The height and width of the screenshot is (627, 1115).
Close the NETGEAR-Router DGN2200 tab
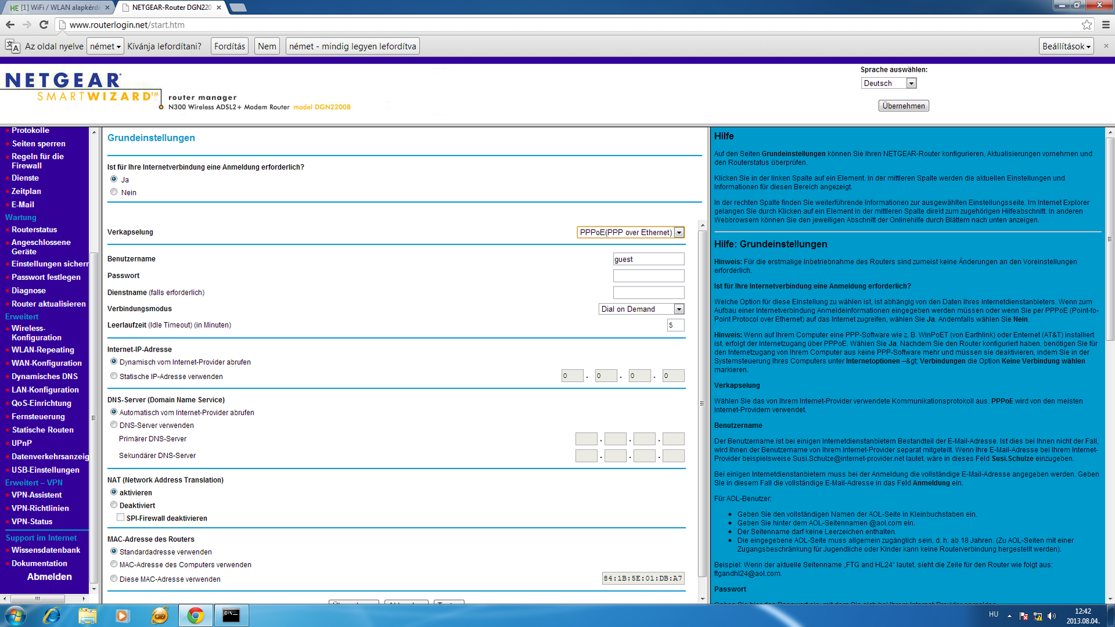219,7
